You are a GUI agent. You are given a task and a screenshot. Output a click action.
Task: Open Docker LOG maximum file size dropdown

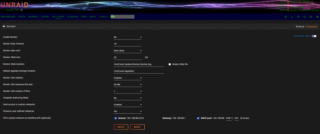pos(128,84)
